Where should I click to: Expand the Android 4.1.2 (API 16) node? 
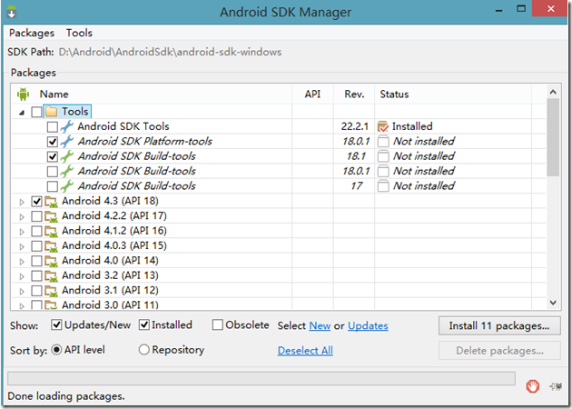[22, 232]
